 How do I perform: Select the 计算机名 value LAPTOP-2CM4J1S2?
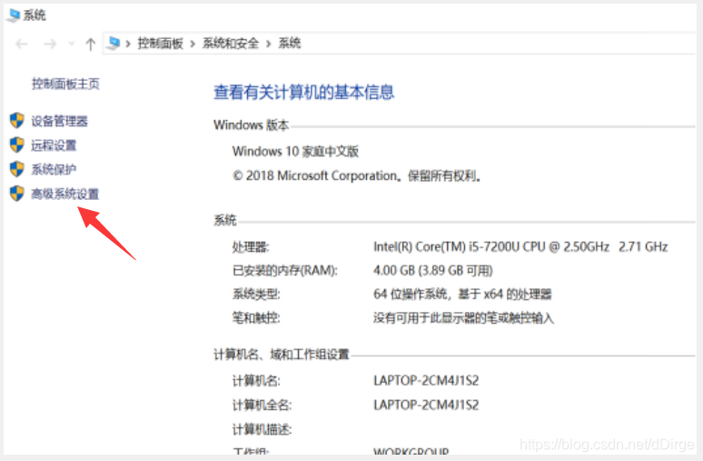426,380
